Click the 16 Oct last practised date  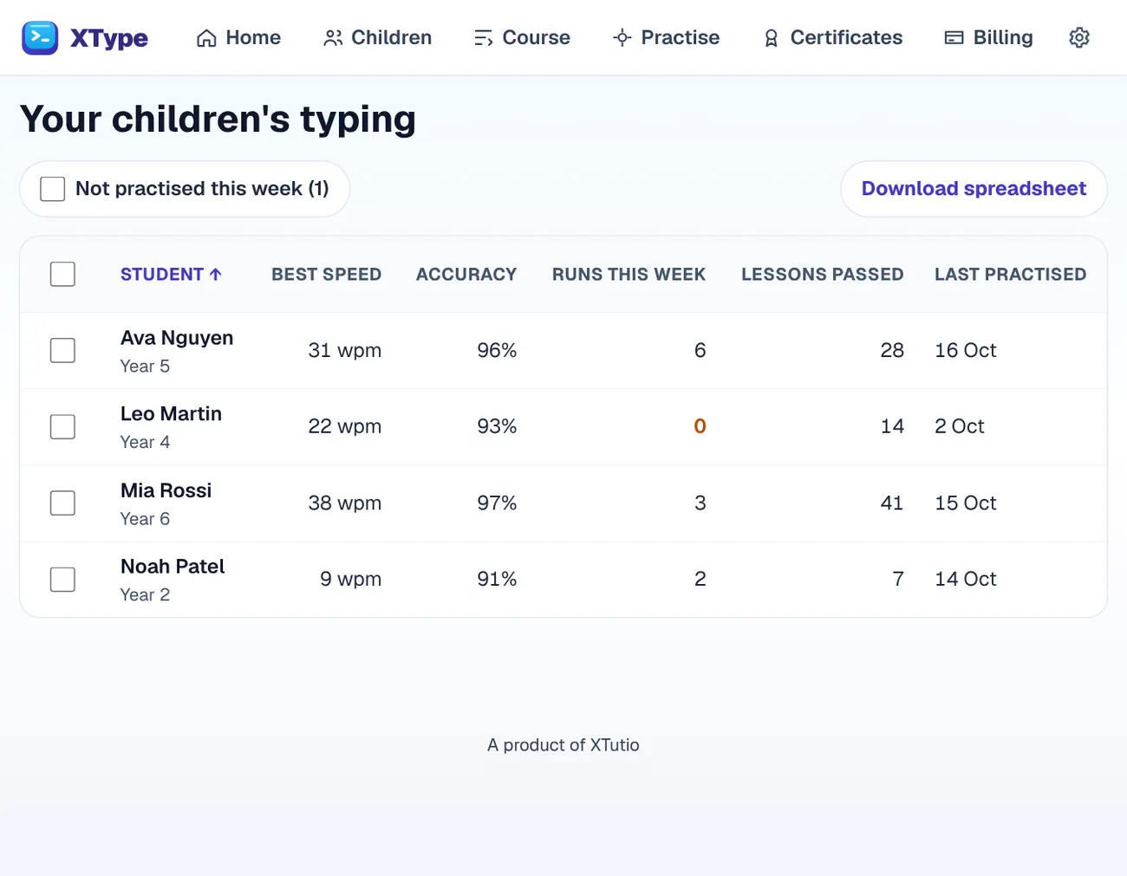pos(966,350)
